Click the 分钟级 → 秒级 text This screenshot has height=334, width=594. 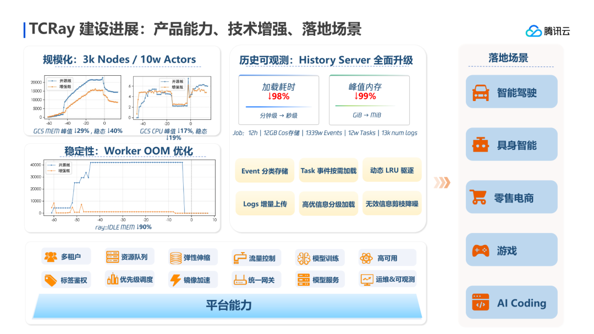point(278,115)
